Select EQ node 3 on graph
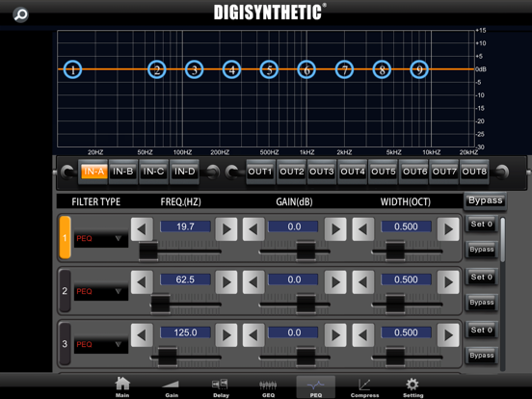This screenshot has height=399, width=532. point(194,69)
